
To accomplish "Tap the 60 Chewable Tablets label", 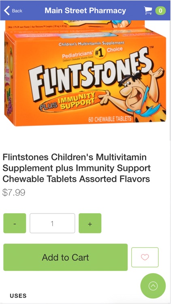I will (110, 119).
